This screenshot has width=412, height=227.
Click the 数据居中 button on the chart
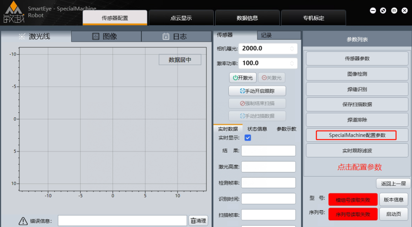point(180,60)
